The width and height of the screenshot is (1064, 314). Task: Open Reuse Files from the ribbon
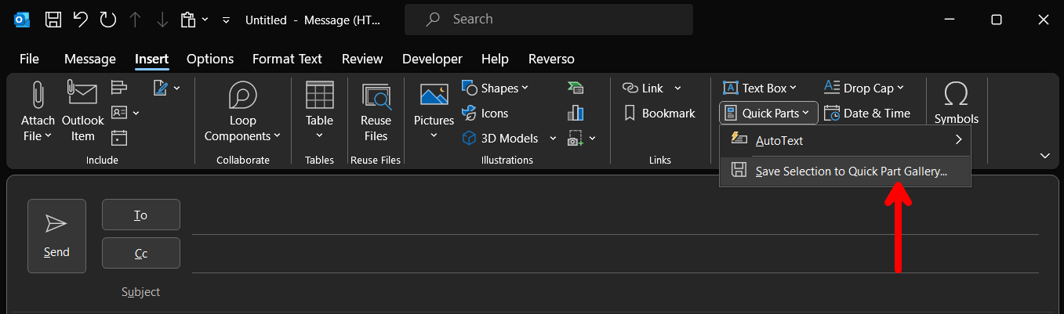coord(376,114)
